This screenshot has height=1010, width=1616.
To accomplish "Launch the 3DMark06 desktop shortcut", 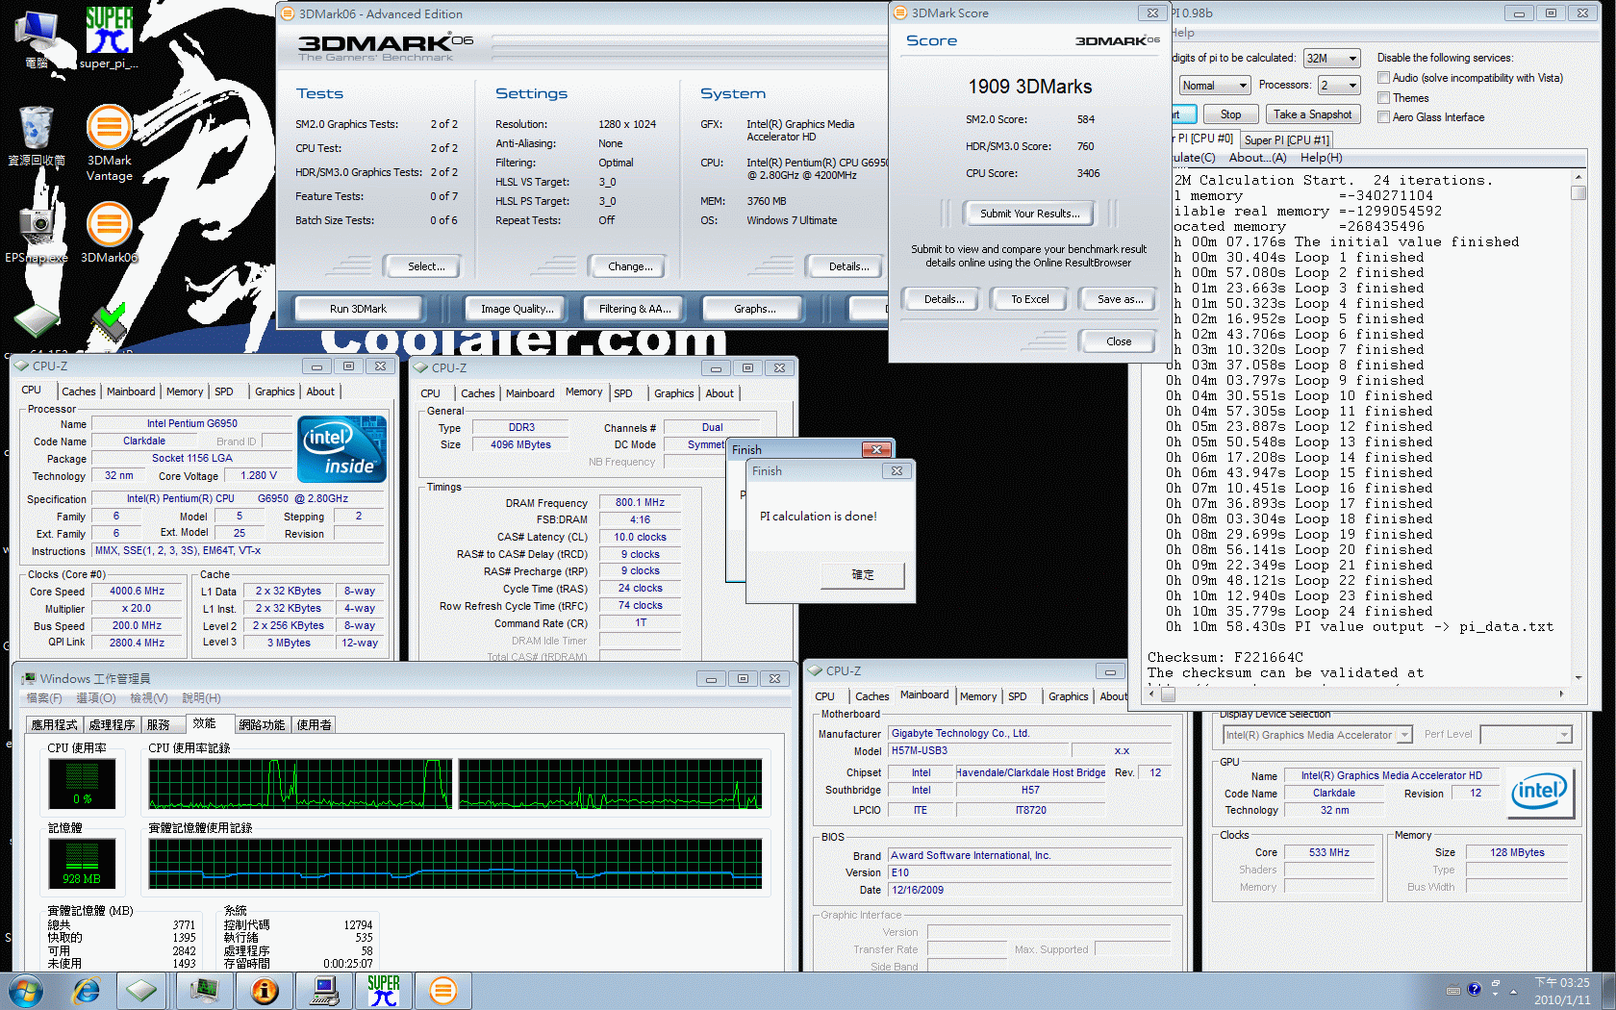I will click(x=109, y=233).
